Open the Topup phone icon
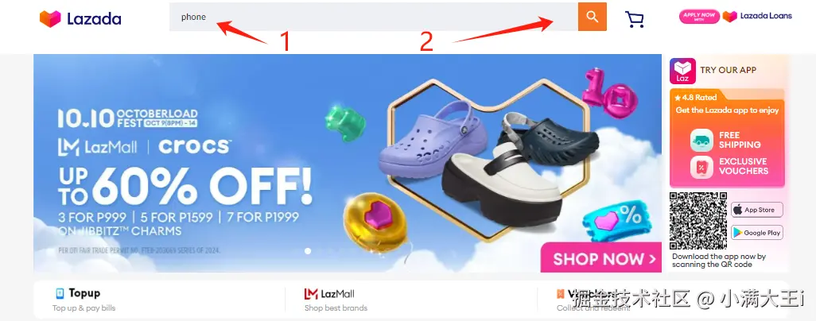Image resolution: width=816 pixels, height=321 pixels. (x=60, y=293)
